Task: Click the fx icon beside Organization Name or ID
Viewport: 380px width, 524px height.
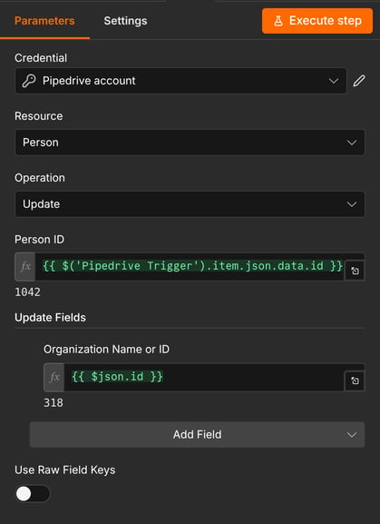Action: pyautogui.click(x=54, y=377)
